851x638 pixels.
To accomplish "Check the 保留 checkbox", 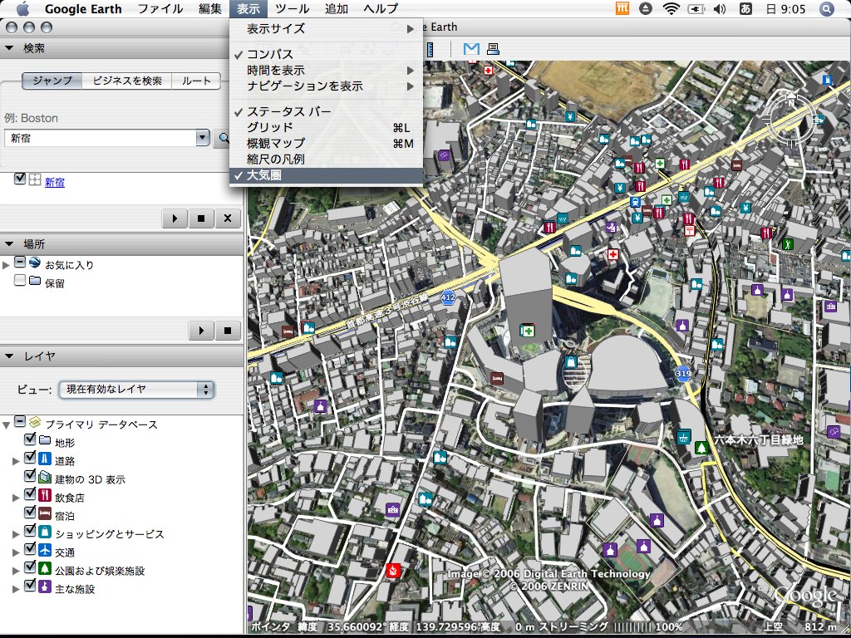I will click(20, 281).
